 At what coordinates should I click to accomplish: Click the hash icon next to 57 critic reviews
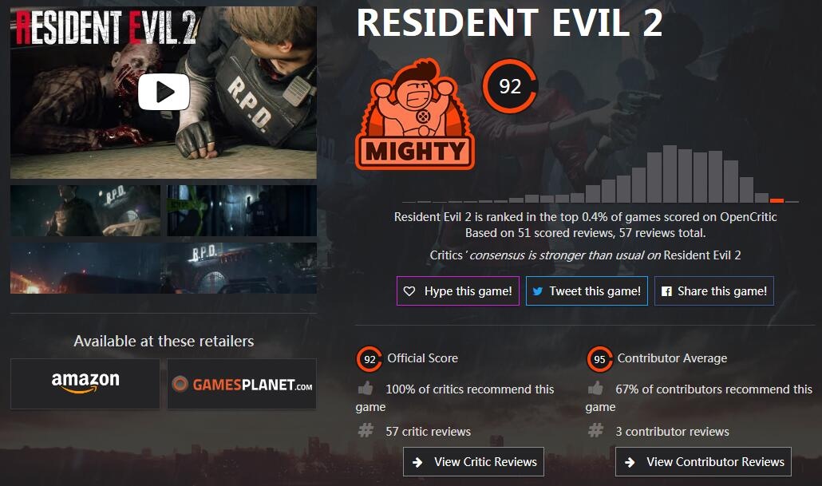[366, 431]
